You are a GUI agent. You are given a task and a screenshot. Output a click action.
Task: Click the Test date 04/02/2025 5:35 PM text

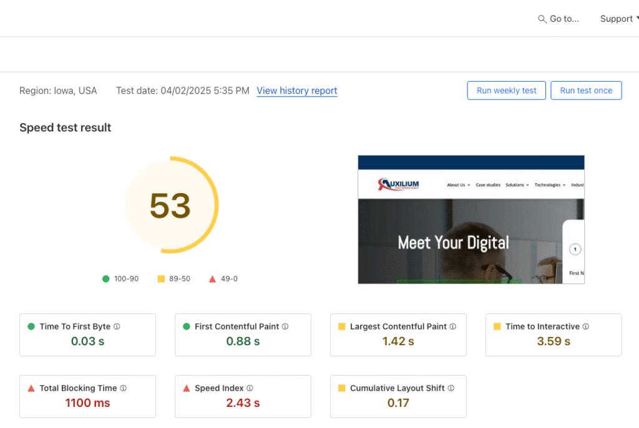click(183, 91)
